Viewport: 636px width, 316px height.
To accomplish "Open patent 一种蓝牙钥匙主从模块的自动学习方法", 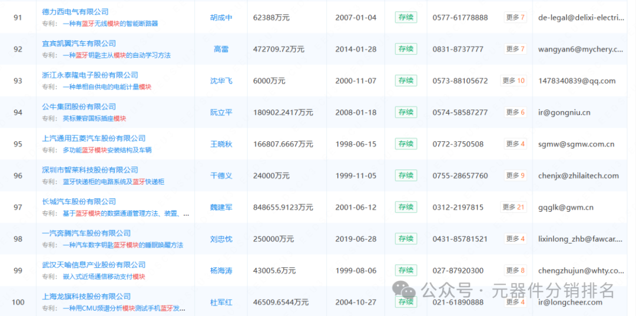I will pyautogui.click(x=117, y=55).
